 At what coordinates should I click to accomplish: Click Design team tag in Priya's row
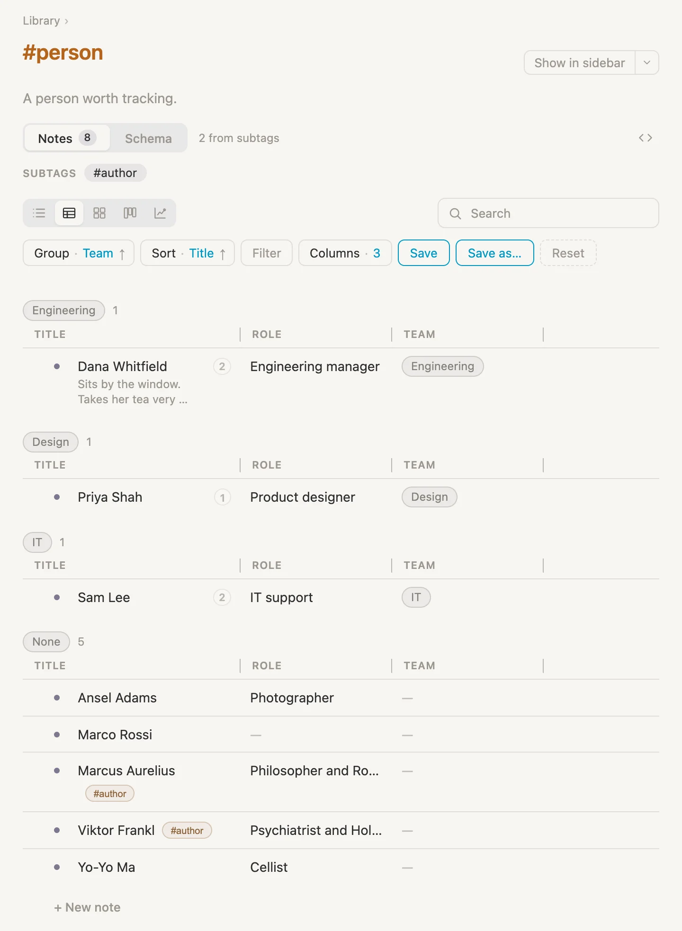(429, 497)
